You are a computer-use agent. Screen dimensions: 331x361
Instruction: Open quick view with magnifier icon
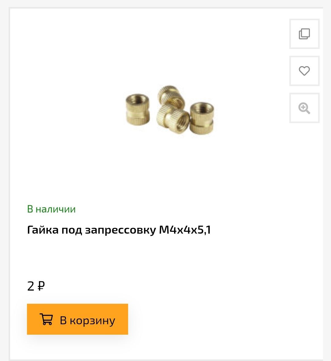(304, 108)
